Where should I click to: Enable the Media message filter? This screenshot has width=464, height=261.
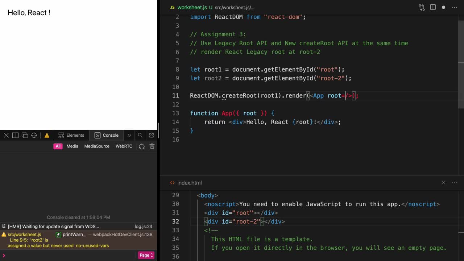(x=72, y=146)
